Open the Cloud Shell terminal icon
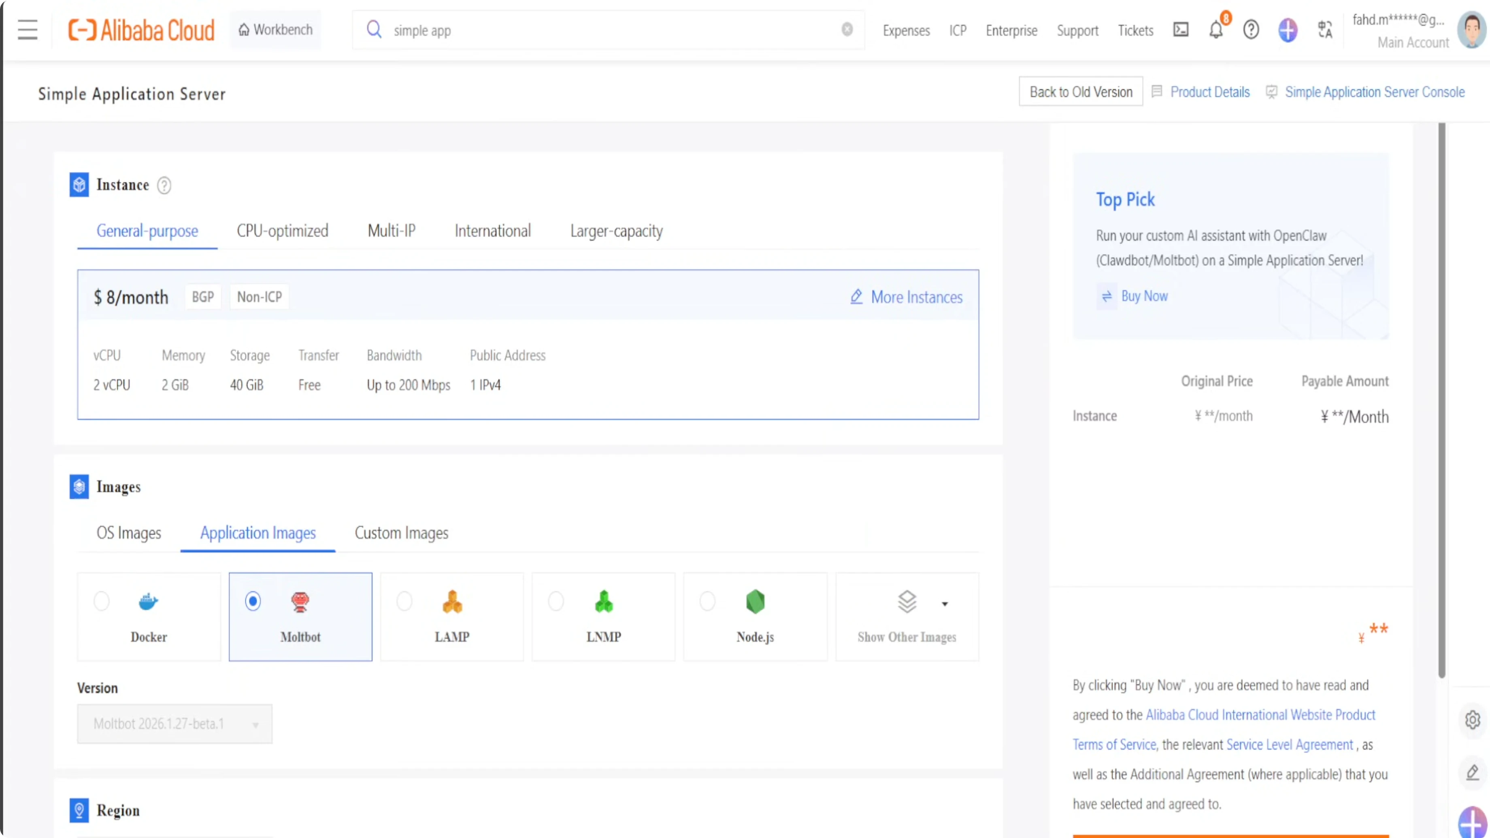The width and height of the screenshot is (1490, 838). pos(1181,30)
